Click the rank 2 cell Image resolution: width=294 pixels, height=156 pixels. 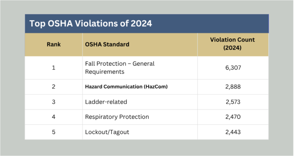54,87
